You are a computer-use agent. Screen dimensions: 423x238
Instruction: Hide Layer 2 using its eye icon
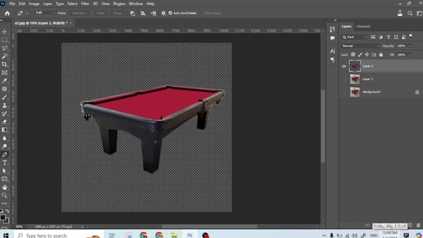343,66
